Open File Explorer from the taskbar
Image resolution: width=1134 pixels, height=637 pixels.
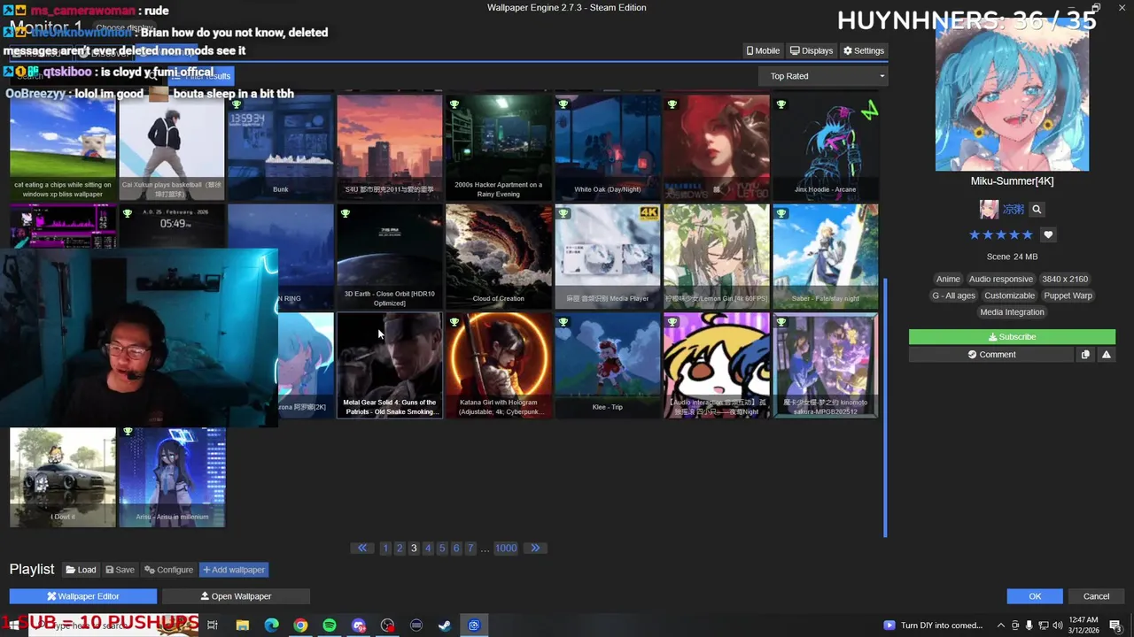pyautogui.click(x=242, y=625)
